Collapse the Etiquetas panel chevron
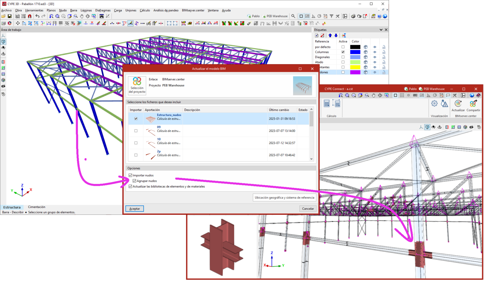This screenshot has width=484, height=281. point(381,30)
